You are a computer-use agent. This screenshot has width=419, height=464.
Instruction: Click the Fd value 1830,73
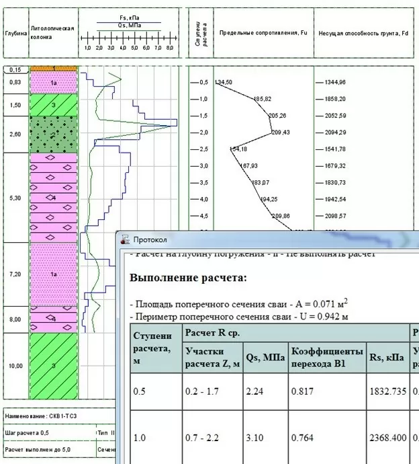click(335, 183)
